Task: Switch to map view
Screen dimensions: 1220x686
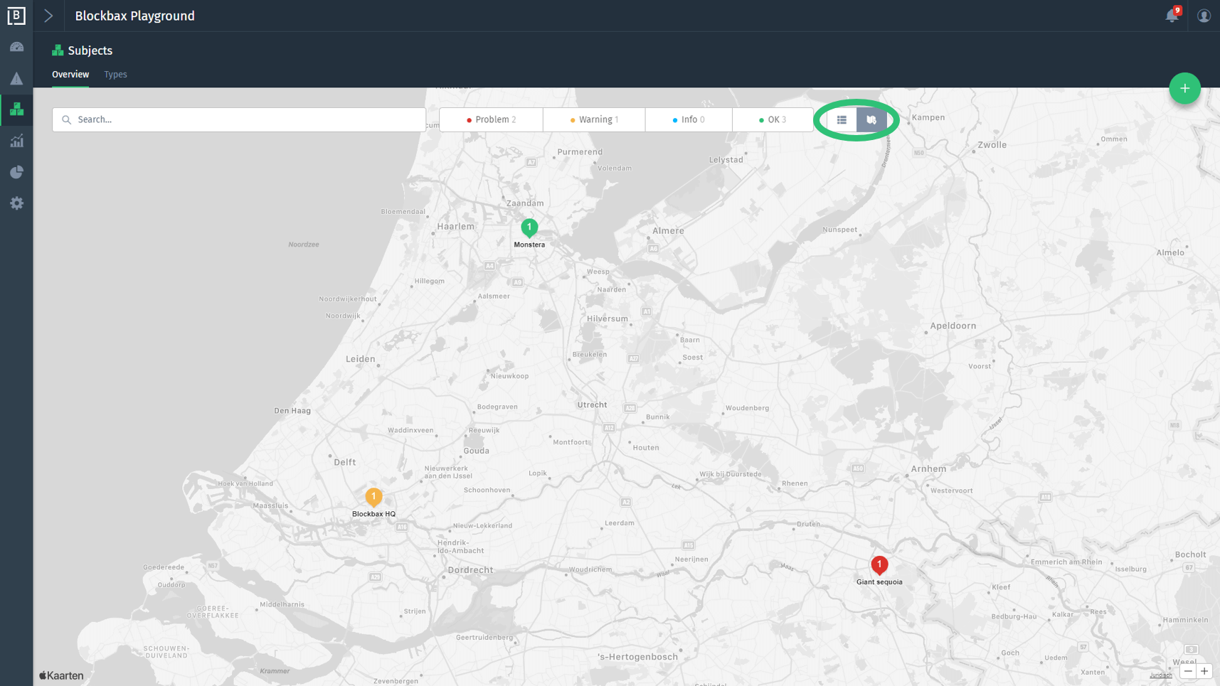Action: tap(871, 120)
